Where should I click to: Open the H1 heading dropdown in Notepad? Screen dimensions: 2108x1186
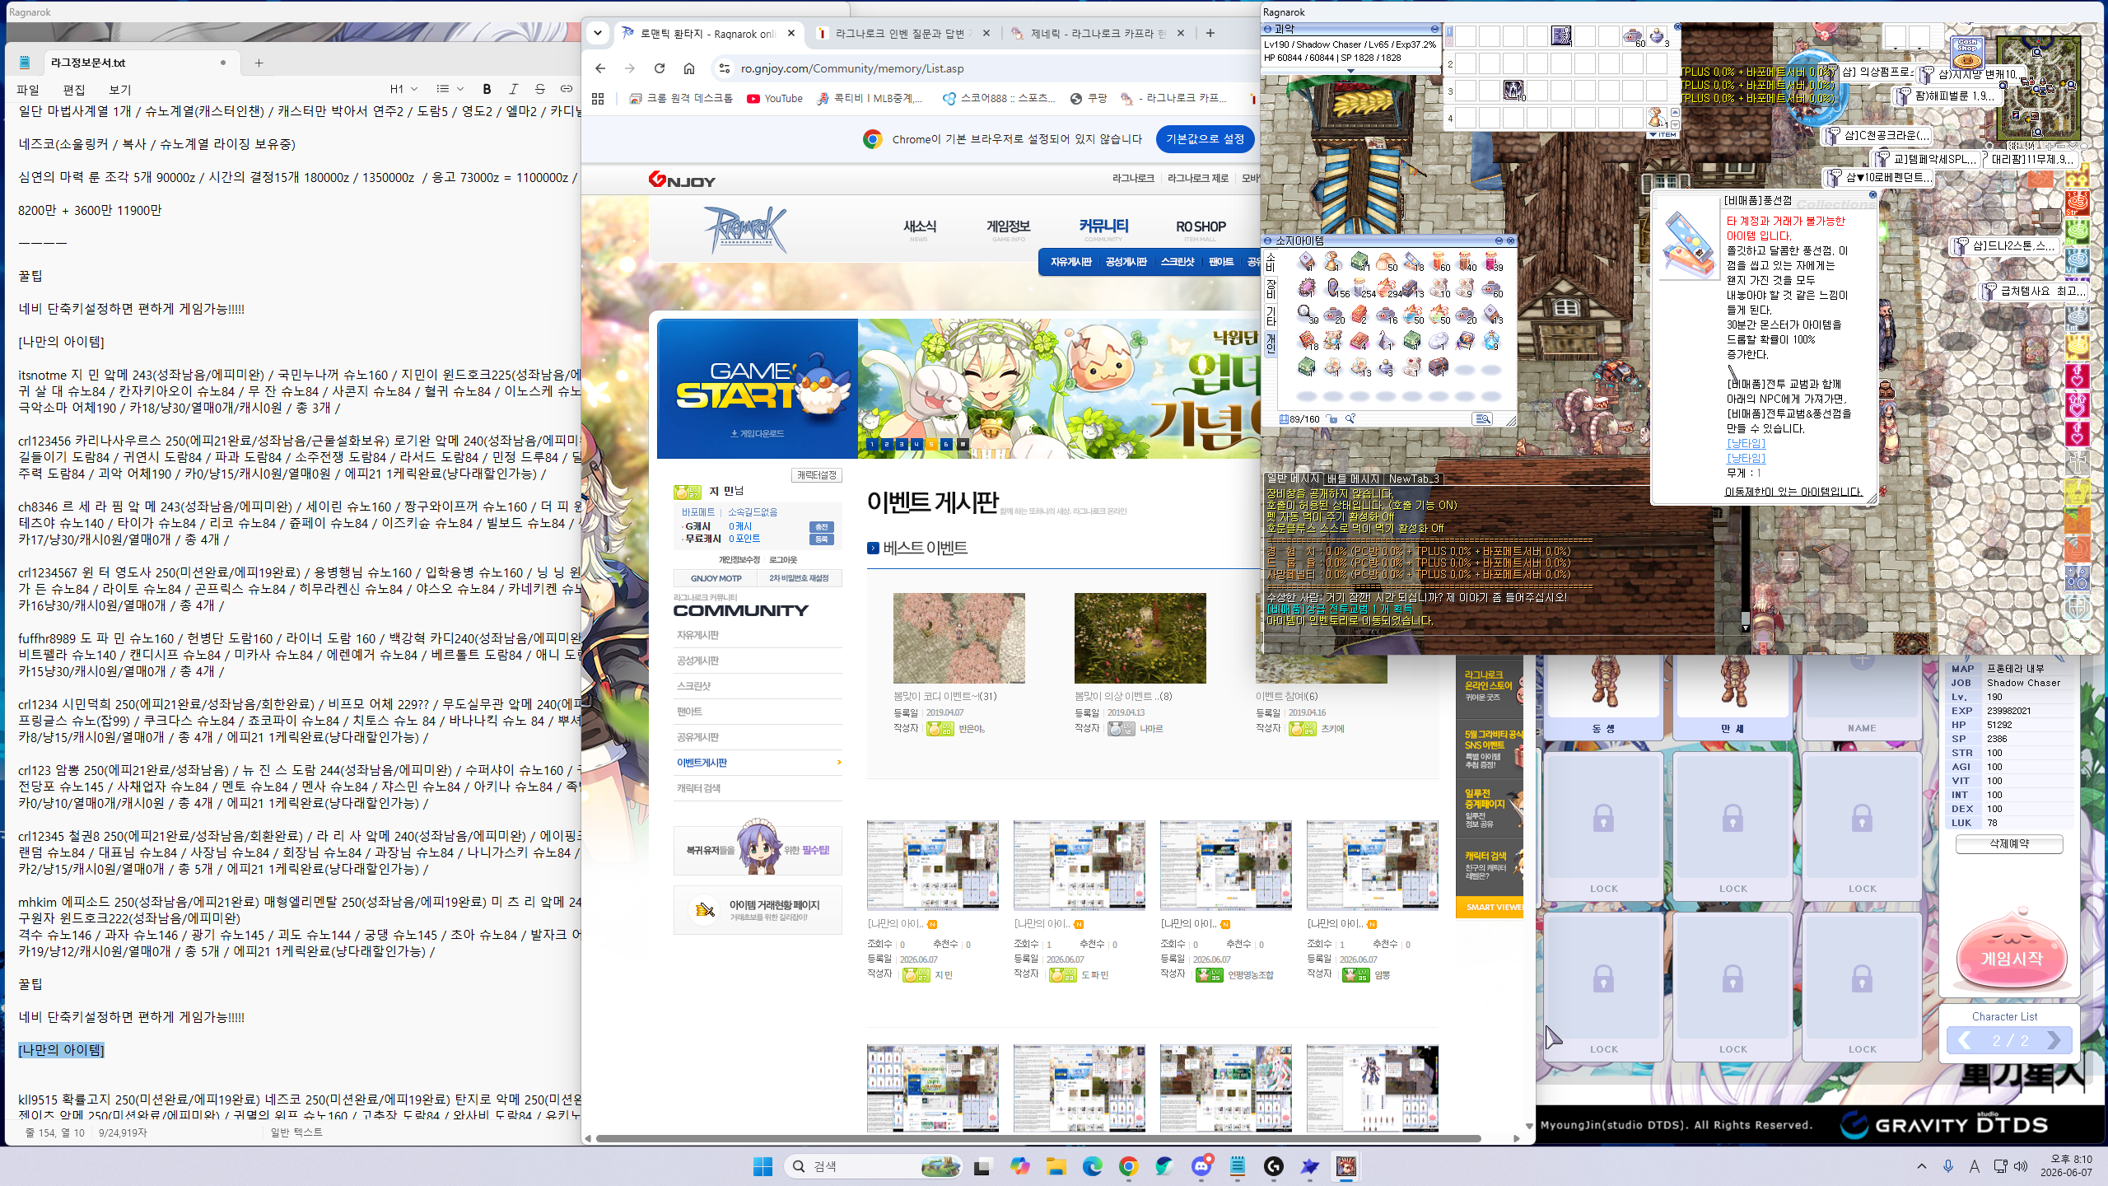point(403,89)
